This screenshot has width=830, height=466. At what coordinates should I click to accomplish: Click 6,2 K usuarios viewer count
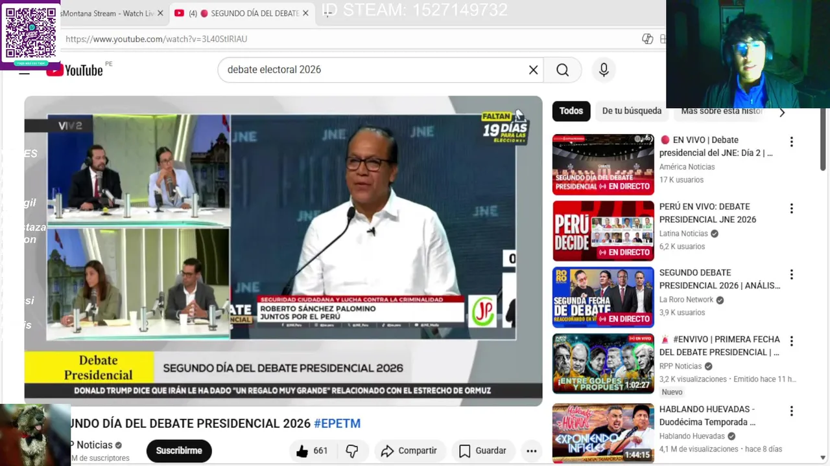682,247
